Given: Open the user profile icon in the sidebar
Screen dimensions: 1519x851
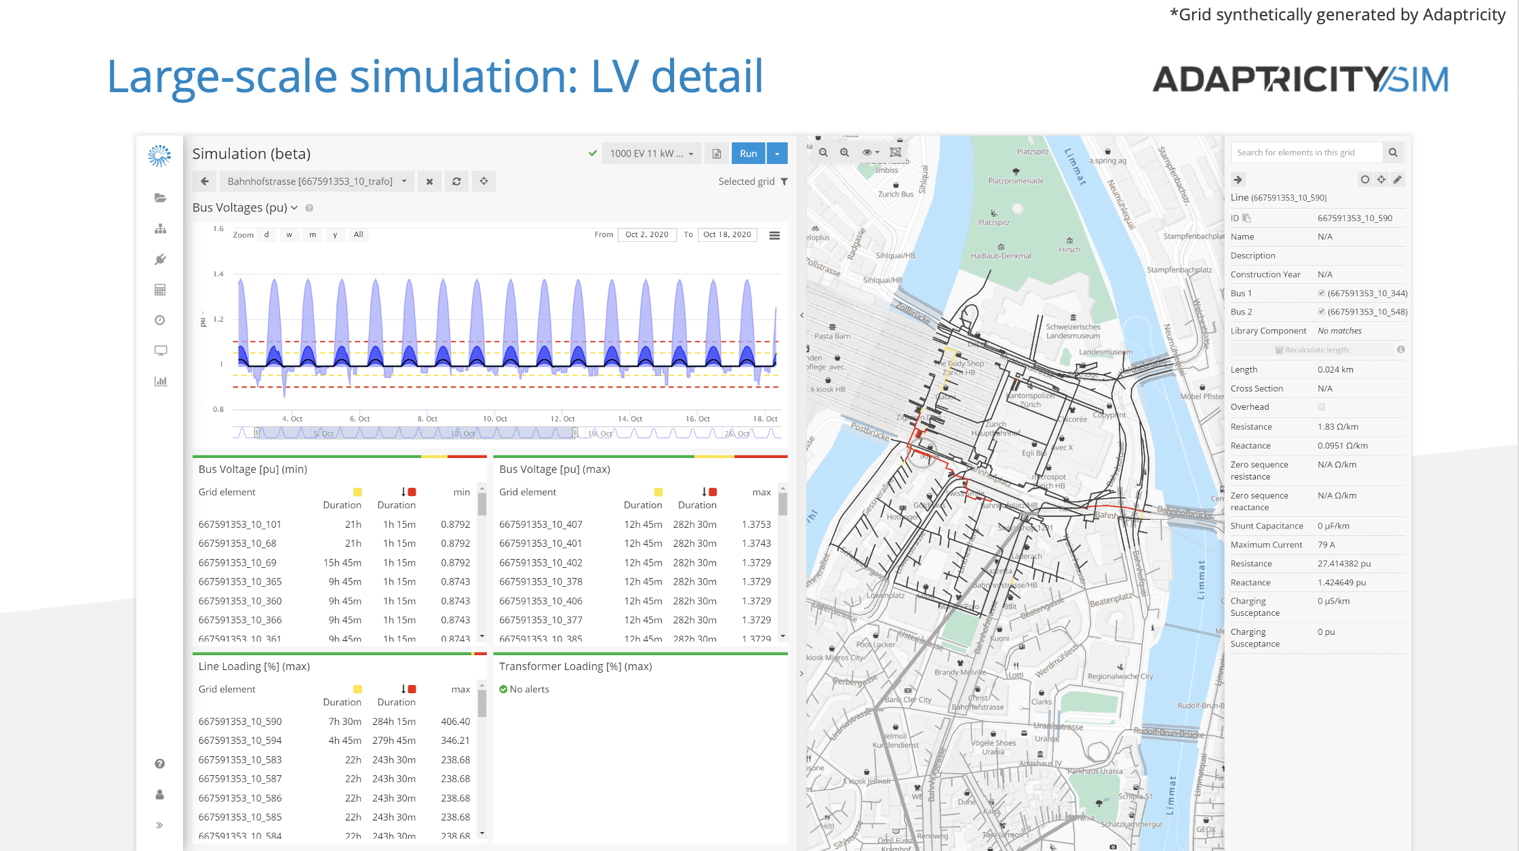Looking at the screenshot, I should [160, 794].
